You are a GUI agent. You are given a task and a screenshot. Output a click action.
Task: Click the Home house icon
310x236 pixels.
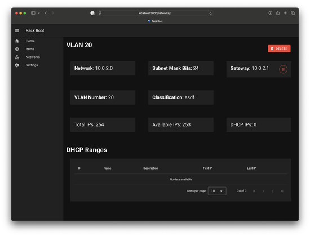[17, 41]
